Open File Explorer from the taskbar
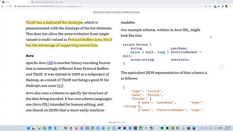233x131 pixels. coord(39,128)
